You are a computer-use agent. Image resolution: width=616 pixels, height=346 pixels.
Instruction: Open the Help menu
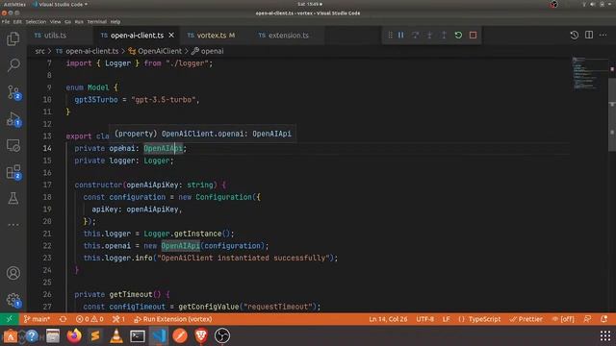point(115,22)
